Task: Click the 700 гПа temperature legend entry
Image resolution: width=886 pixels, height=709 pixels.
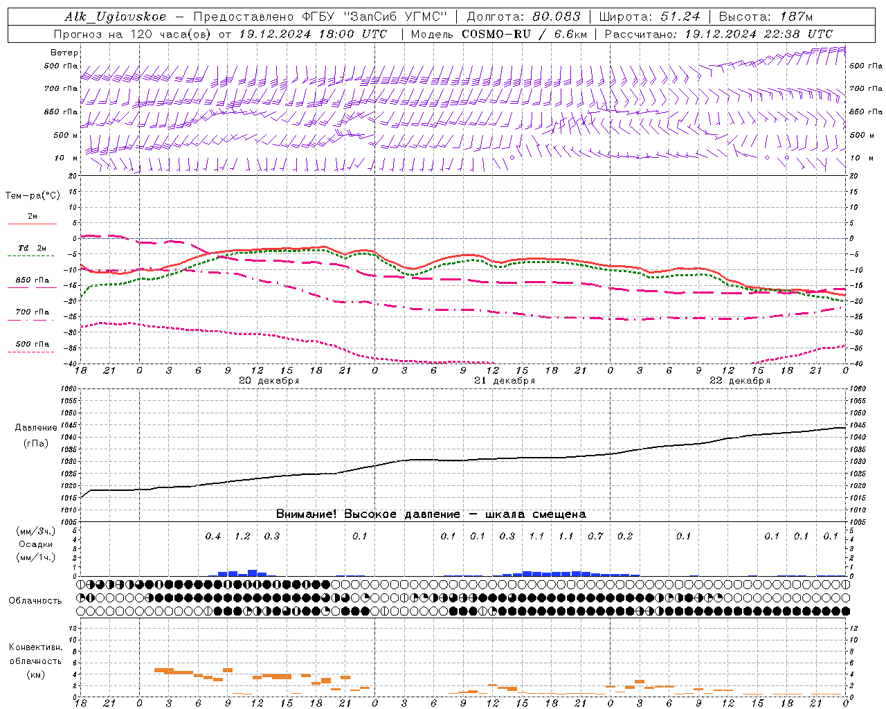Action: 33,312
